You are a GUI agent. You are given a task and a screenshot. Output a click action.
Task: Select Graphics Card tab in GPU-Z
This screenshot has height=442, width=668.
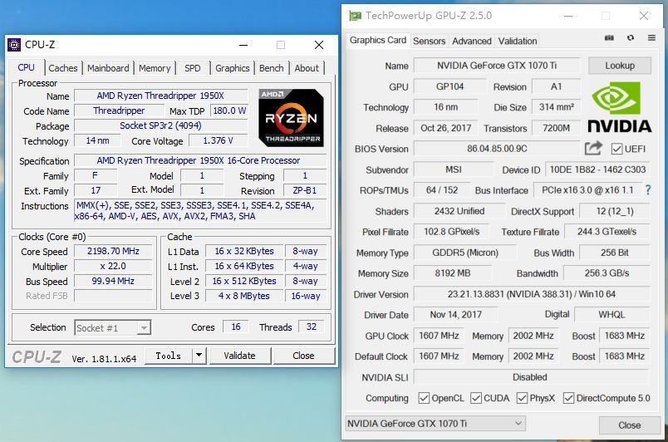click(378, 40)
